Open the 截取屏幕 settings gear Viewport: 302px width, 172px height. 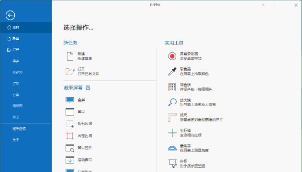[x=88, y=88]
